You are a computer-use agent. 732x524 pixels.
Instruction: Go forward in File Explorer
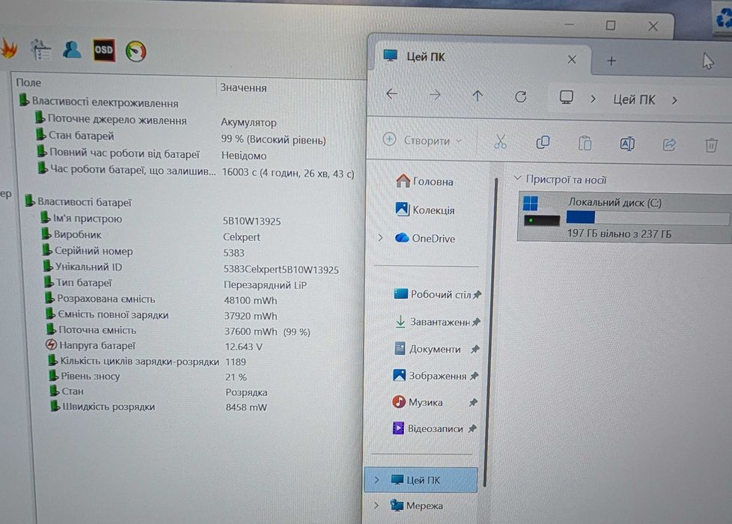[x=435, y=95]
